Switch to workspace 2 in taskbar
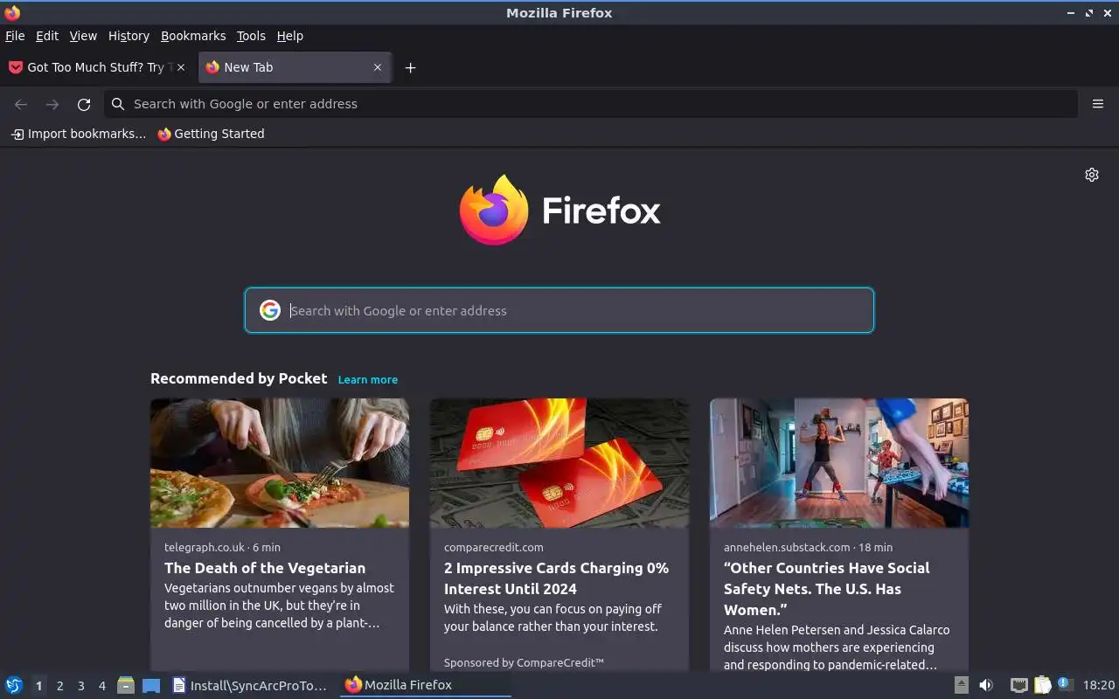 (x=59, y=686)
